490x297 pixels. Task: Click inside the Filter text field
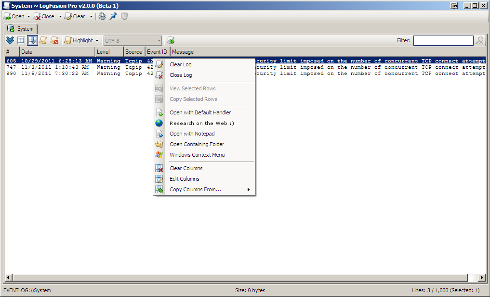(x=443, y=41)
